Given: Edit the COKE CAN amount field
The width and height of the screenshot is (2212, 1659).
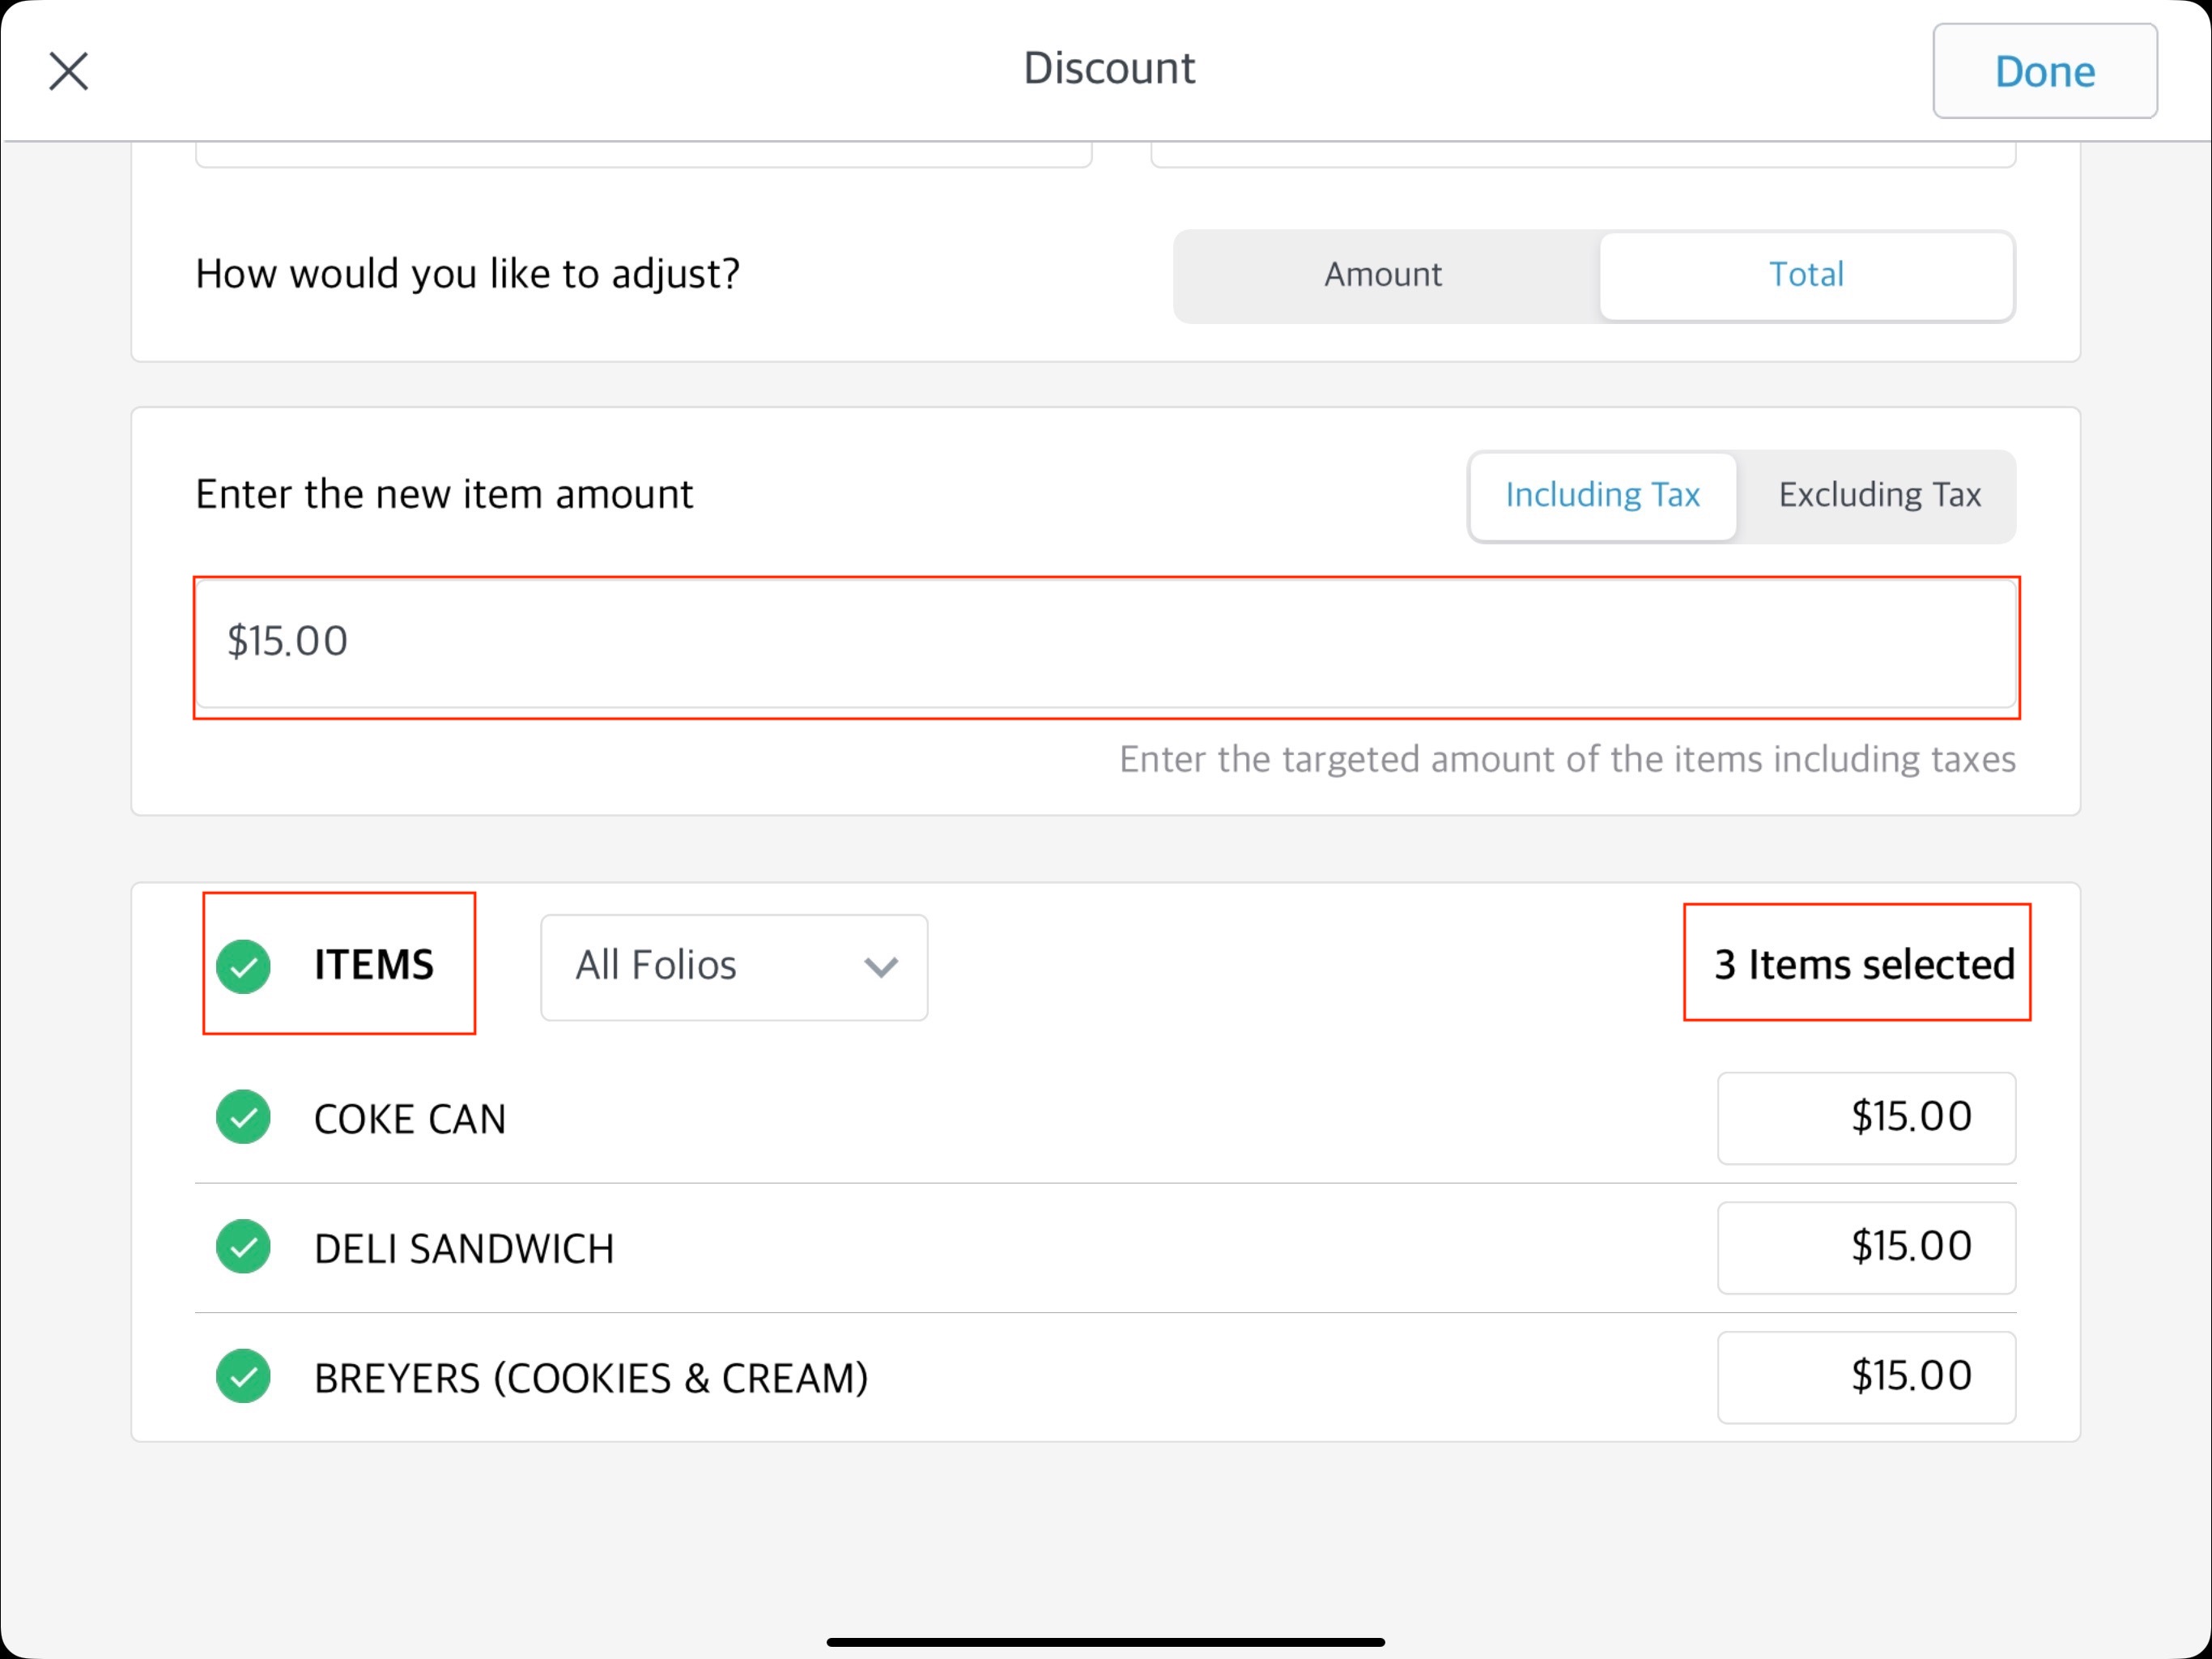Looking at the screenshot, I should [1865, 1118].
